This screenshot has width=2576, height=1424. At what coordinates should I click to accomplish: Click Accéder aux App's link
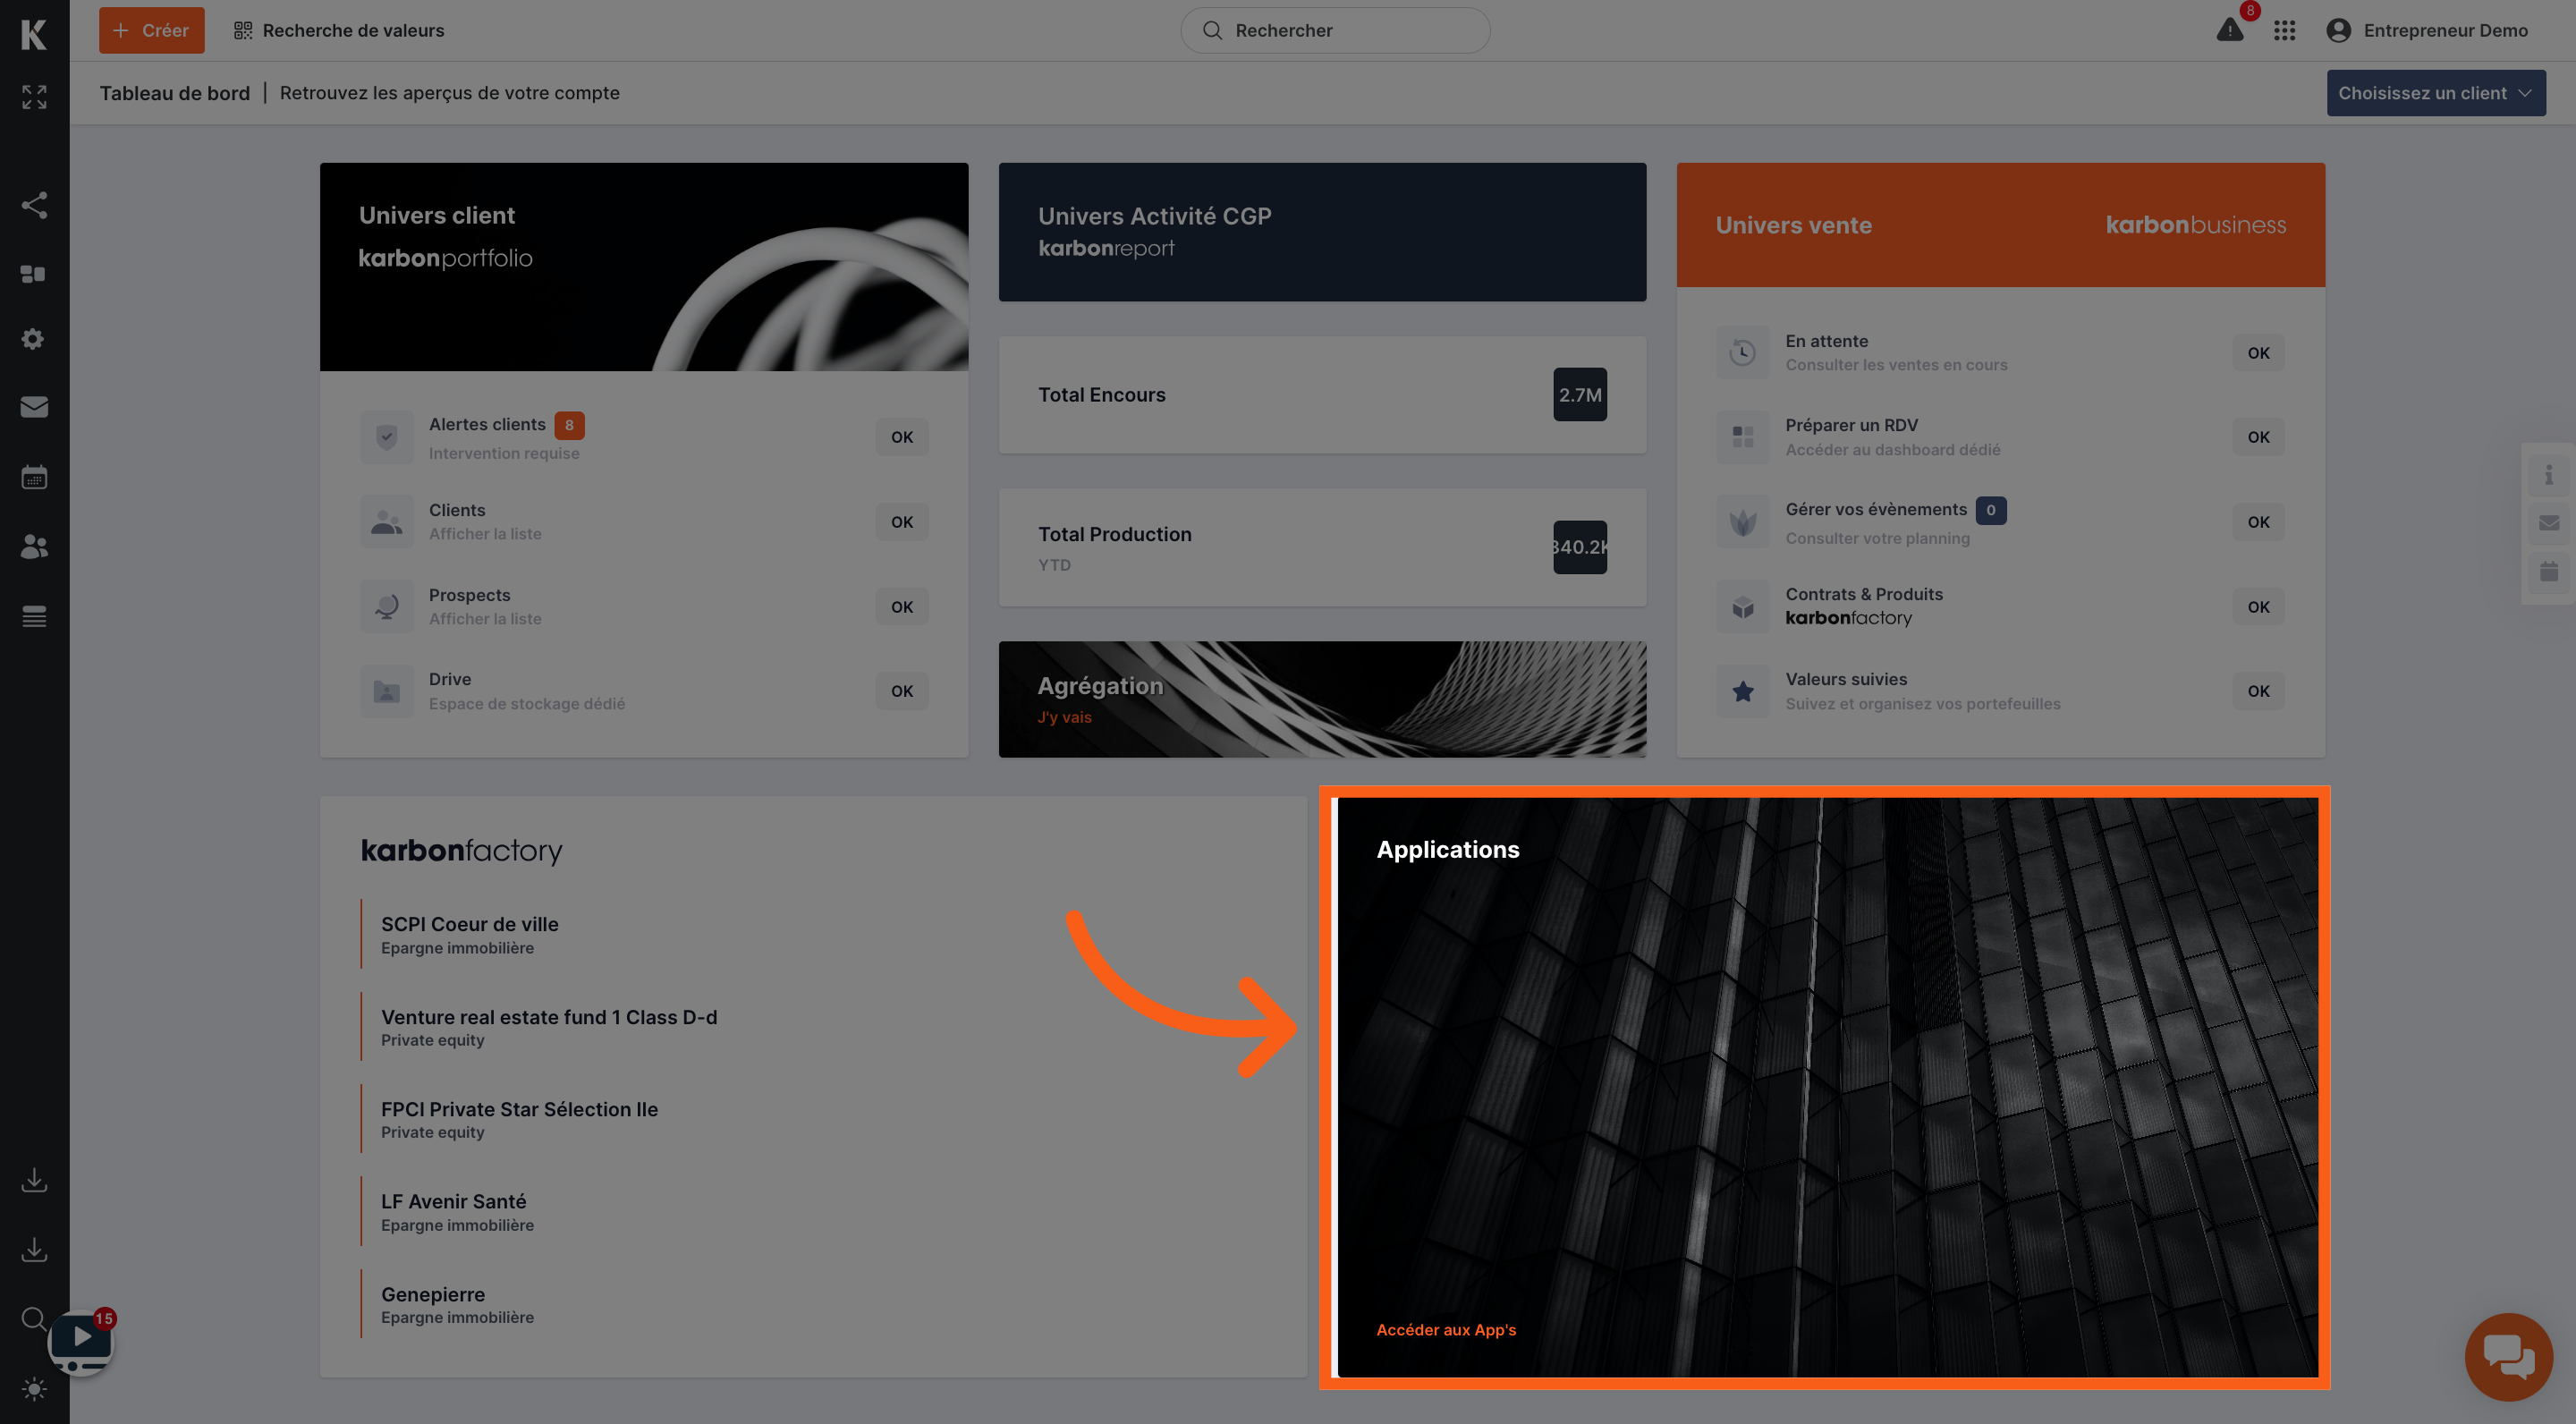1446,1330
